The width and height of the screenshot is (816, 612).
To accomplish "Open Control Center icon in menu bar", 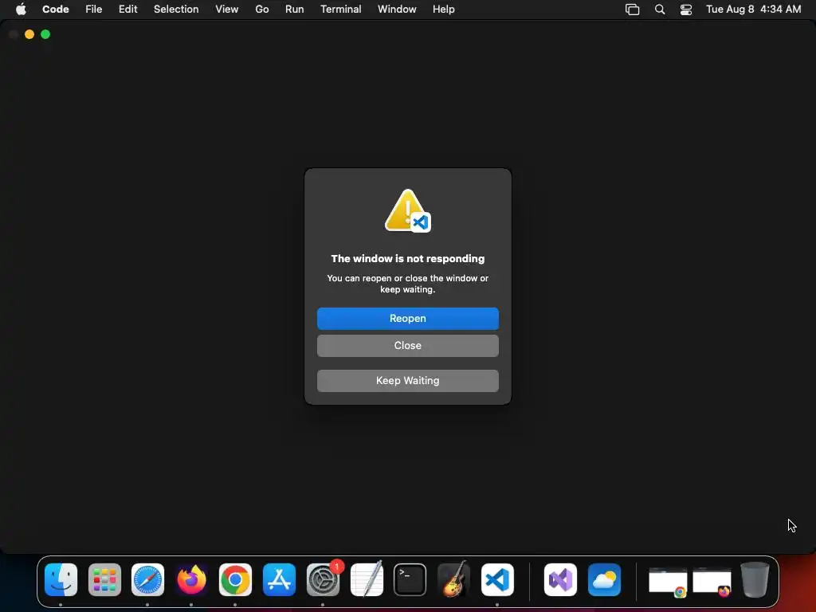I will [686, 10].
